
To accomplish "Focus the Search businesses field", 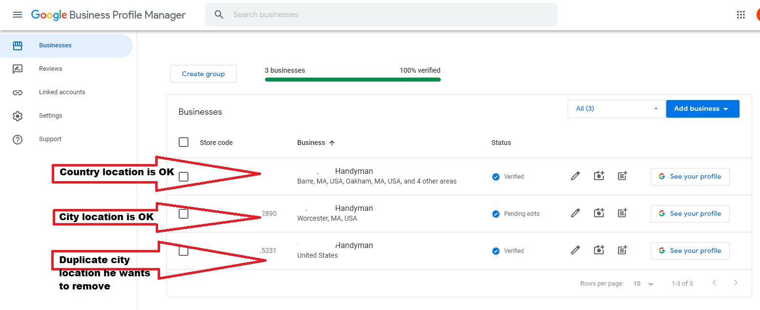I will click(x=381, y=15).
